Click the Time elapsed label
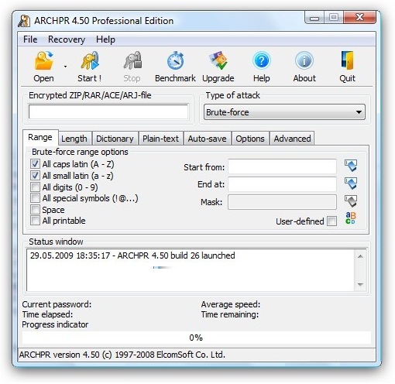This screenshot has height=384, width=395. (47, 314)
